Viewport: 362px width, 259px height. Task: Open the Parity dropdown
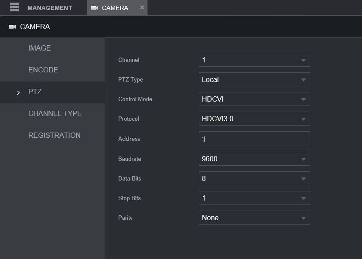[254, 218]
